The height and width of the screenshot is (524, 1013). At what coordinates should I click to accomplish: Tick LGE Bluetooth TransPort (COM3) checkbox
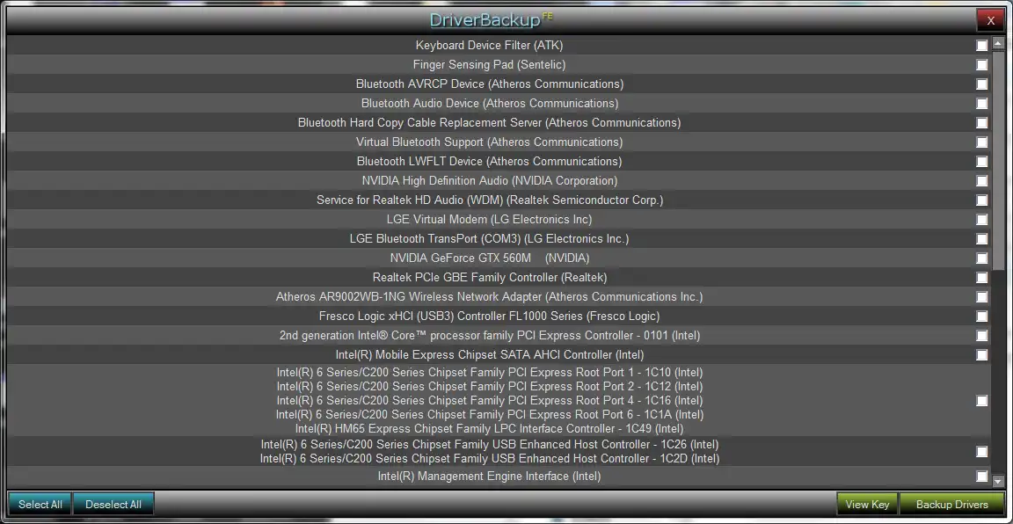(982, 239)
